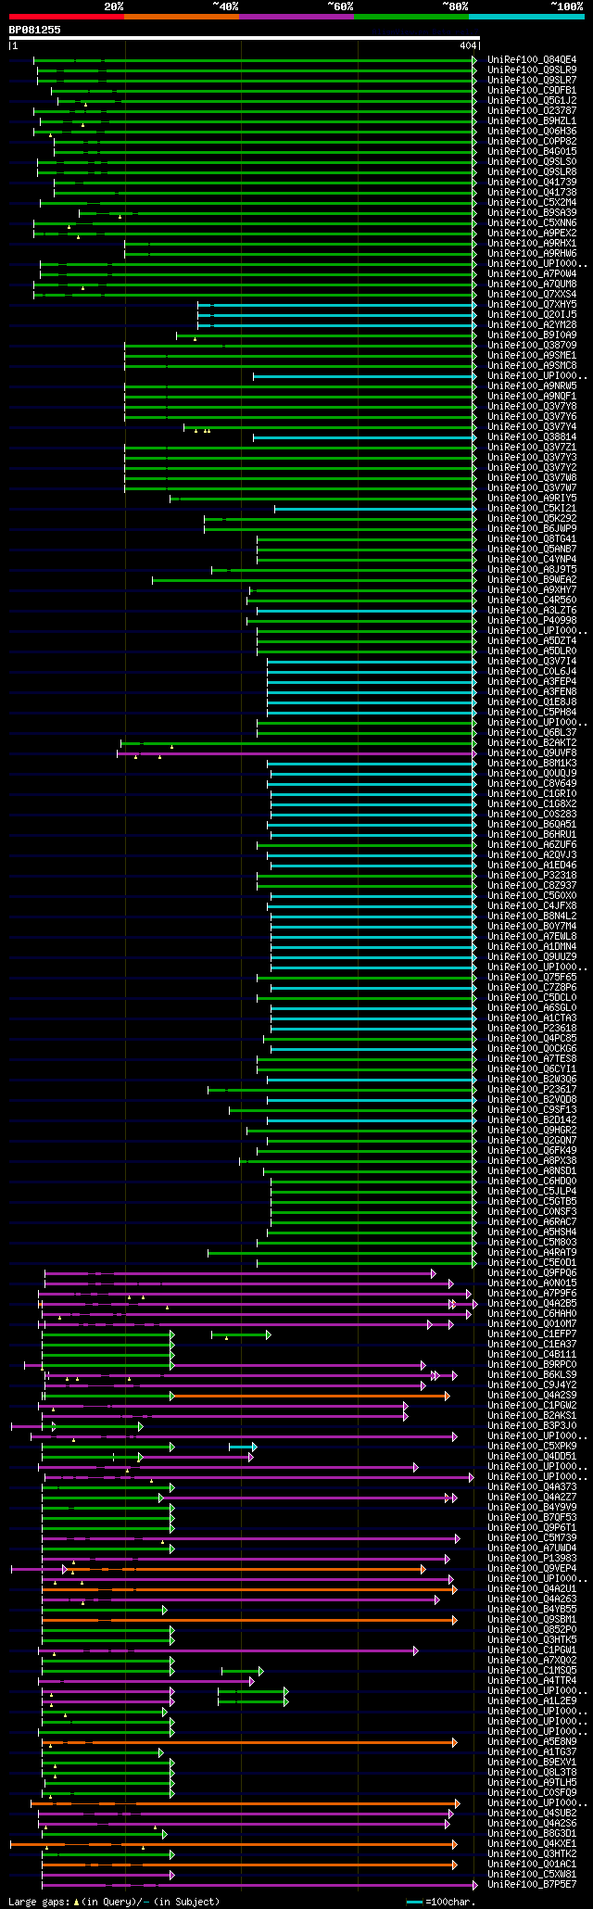
Task: Click the UniRef100_B6KLS9 label
Action: [x=532, y=1375]
